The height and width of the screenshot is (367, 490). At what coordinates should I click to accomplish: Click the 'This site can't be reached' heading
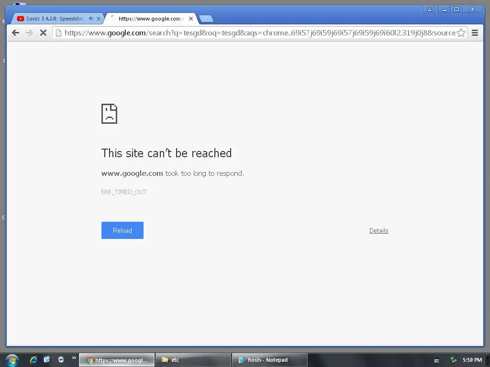click(167, 153)
